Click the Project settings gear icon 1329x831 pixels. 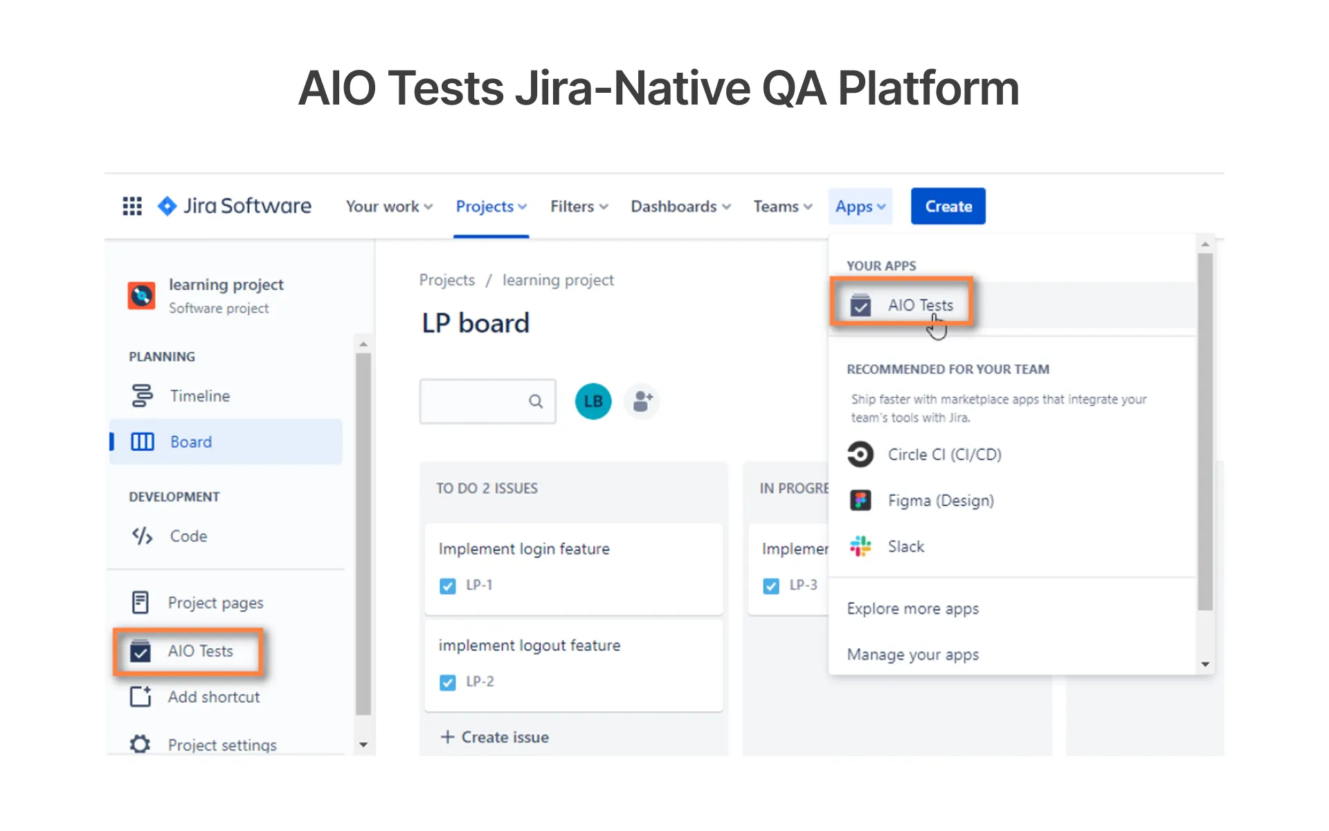[x=141, y=744]
